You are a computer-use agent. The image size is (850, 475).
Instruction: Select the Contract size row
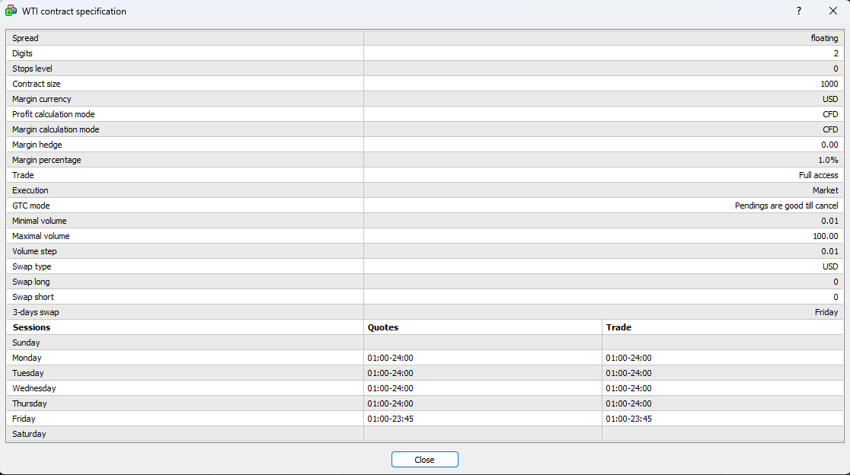[x=37, y=84]
